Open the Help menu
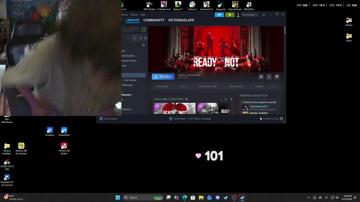The height and width of the screenshot is (202, 360). [x=143, y=15]
